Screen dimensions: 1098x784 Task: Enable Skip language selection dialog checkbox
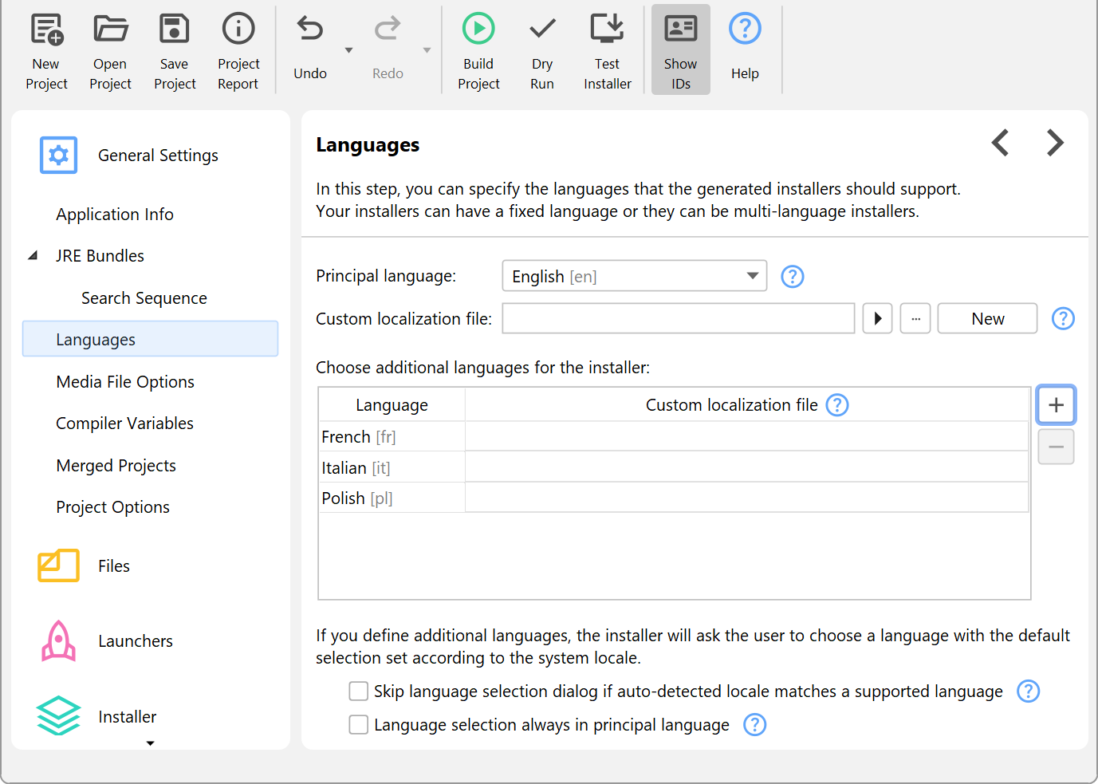click(x=359, y=691)
